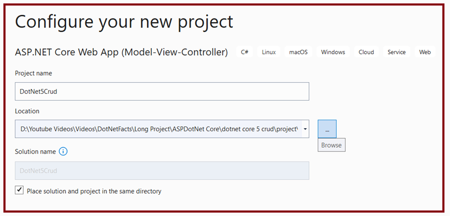Click the Location label
The image size is (450, 216).
point(27,111)
